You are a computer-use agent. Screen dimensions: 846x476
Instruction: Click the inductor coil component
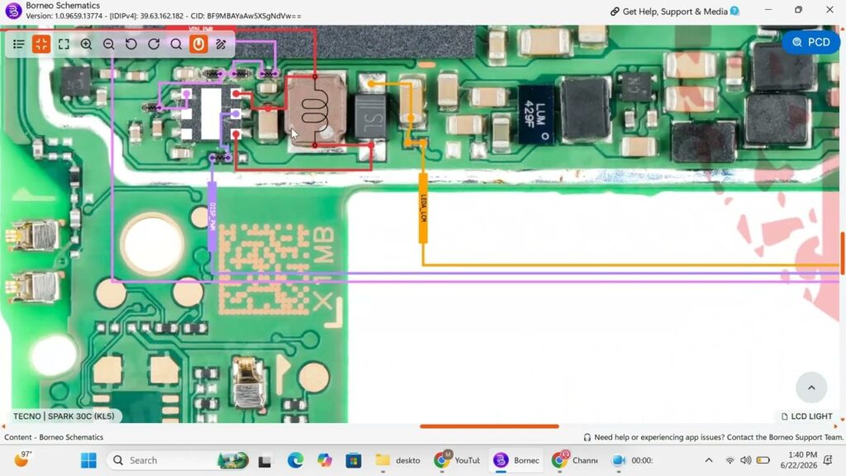[x=316, y=111]
